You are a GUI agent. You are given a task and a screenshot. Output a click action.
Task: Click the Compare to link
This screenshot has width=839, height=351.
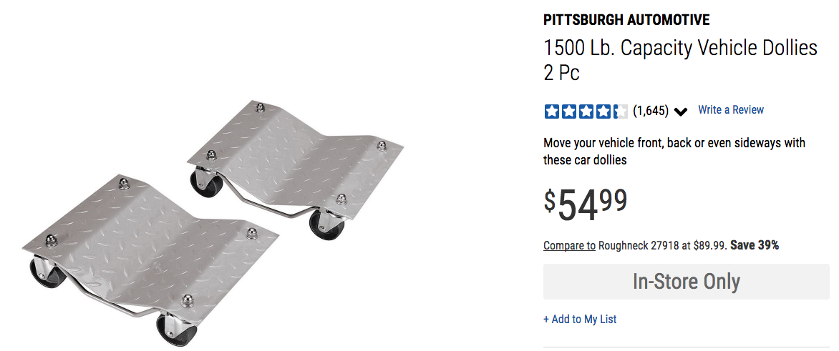[x=569, y=245]
